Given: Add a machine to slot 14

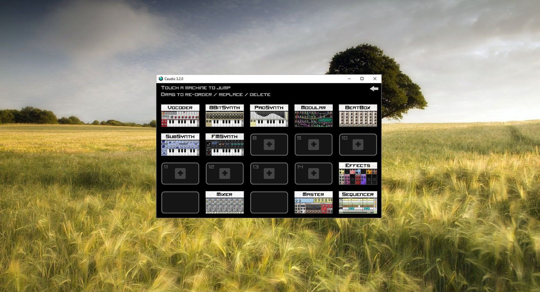Looking at the screenshot, I should pyautogui.click(x=313, y=173).
